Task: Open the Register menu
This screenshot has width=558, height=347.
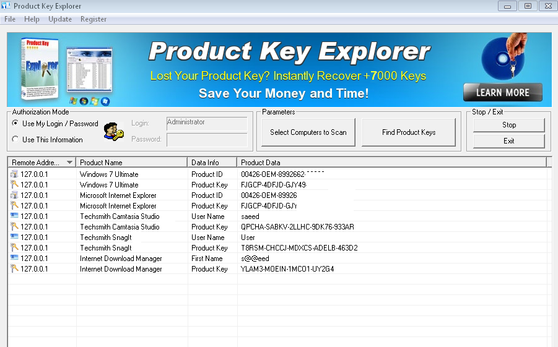Action: (94, 19)
